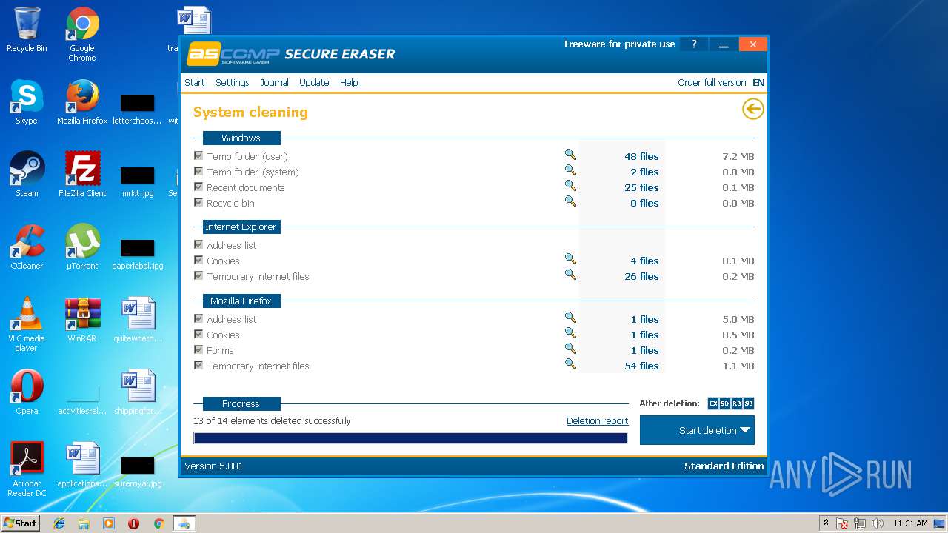Toggle Internet Explorer Temporary internet files checkbox

198,275
